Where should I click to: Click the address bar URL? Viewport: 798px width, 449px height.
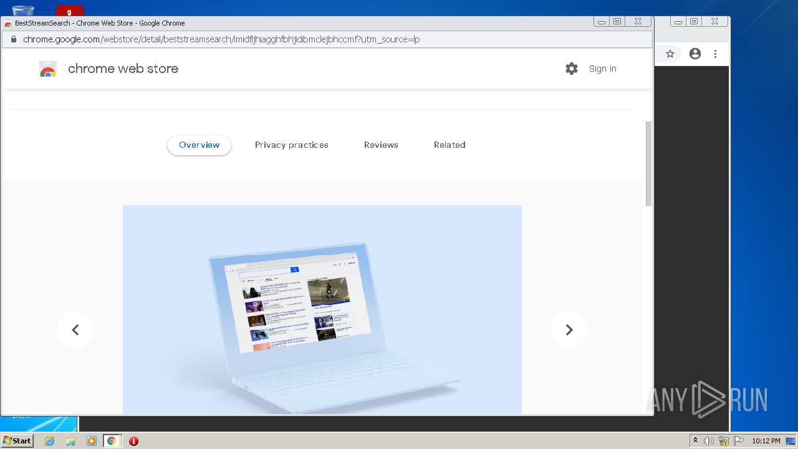pyautogui.click(x=221, y=39)
